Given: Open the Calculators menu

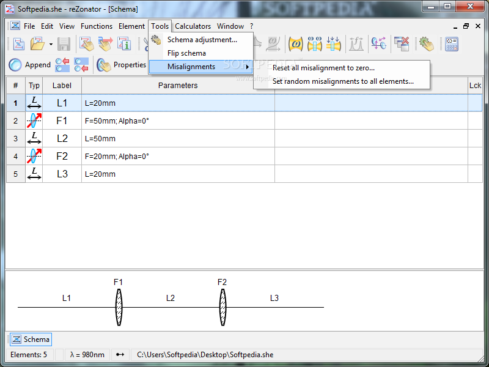Looking at the screenshot, I should click(193, 26).
